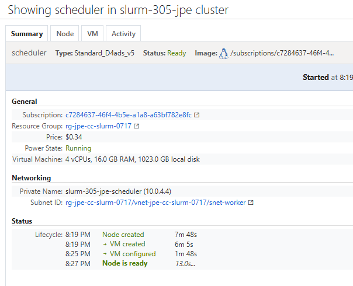353x286 pixels.
Task: Select the Node created lifecycle entry
Action: [123, 235]
